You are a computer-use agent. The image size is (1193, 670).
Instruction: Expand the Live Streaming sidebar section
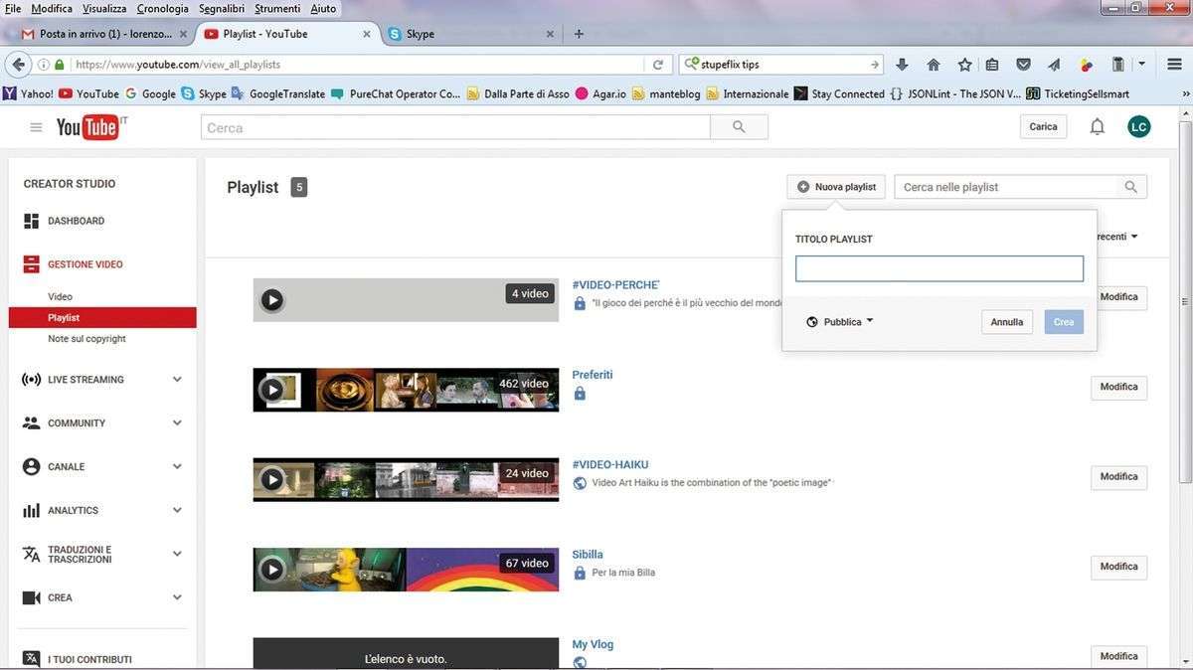[x=177, y=380]
